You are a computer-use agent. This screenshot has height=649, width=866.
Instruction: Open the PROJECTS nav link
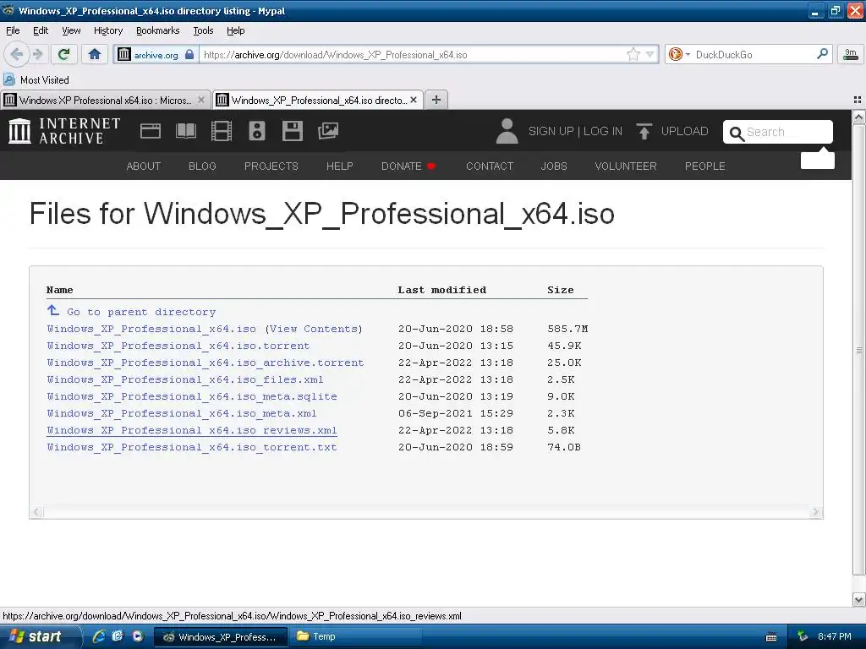pos(271,166)
